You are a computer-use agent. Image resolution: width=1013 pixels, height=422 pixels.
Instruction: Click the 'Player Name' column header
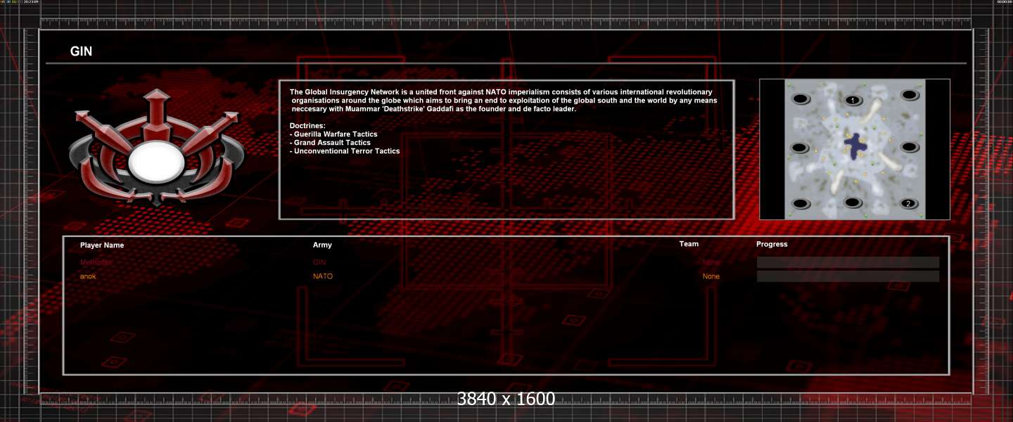[x=102, y=245]
